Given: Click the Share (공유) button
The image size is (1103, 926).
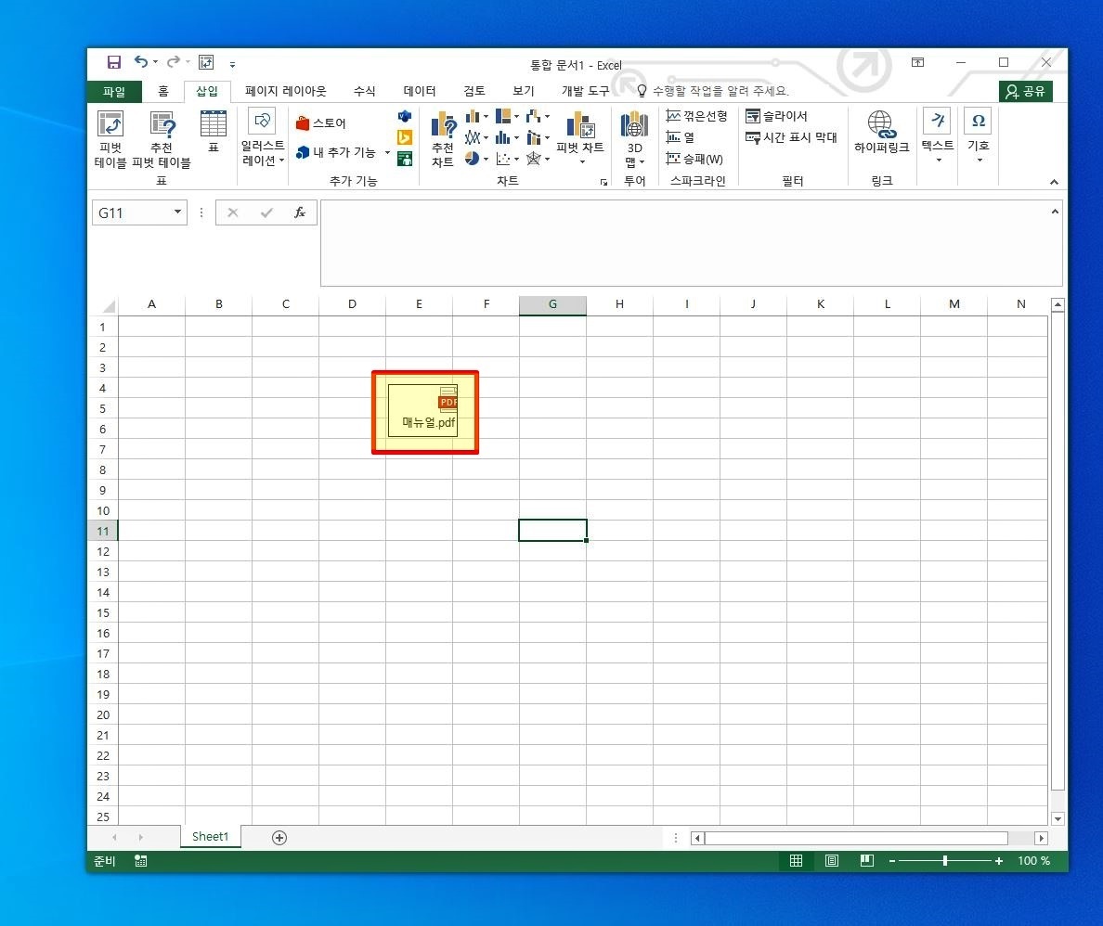Looking at the screenshot, I should (1026, 92).
